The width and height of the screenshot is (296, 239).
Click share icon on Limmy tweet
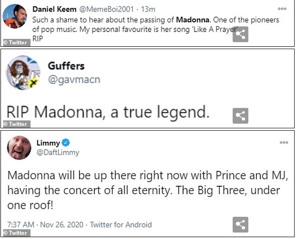tap(240, 225)
